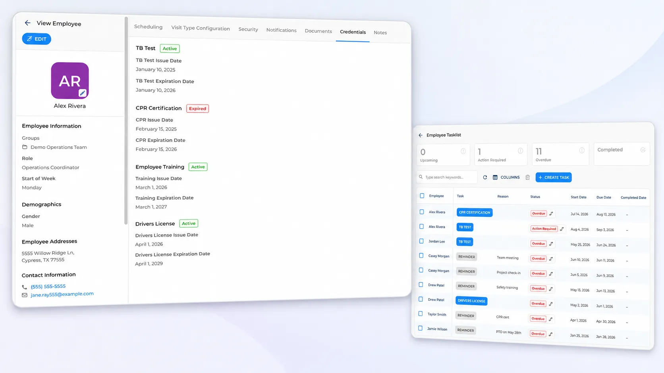Click the DRIVERS LICENSE task badge
The width and height of the screenshot is (664, 373).
coord(471,301)
